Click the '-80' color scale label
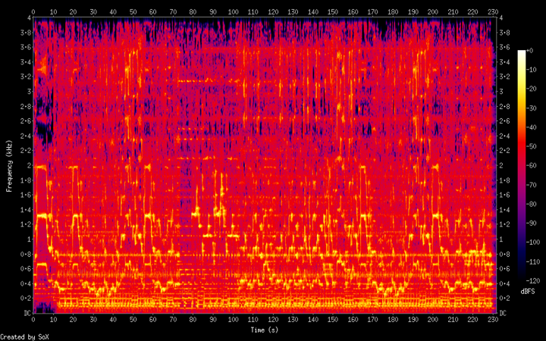Viewport: 546px width, 341px height. pos(531,204)
